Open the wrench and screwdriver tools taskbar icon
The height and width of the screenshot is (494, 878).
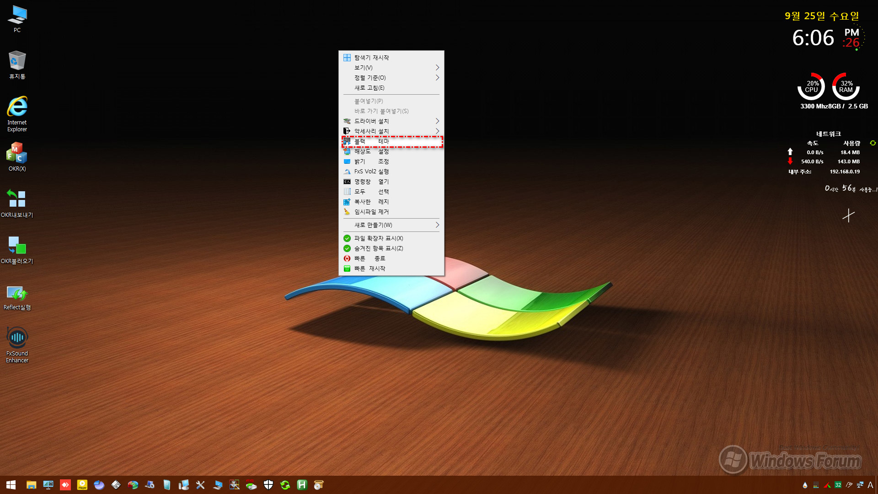click(200, 485)
